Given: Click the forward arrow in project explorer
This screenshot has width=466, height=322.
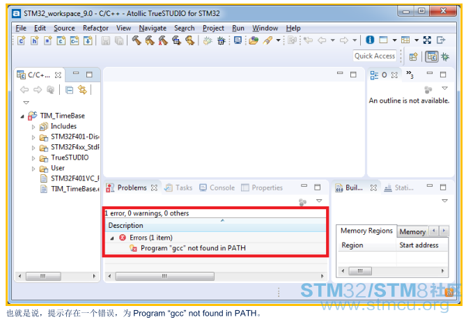Looking at the screenshot, I should click(x=38, y=90).
